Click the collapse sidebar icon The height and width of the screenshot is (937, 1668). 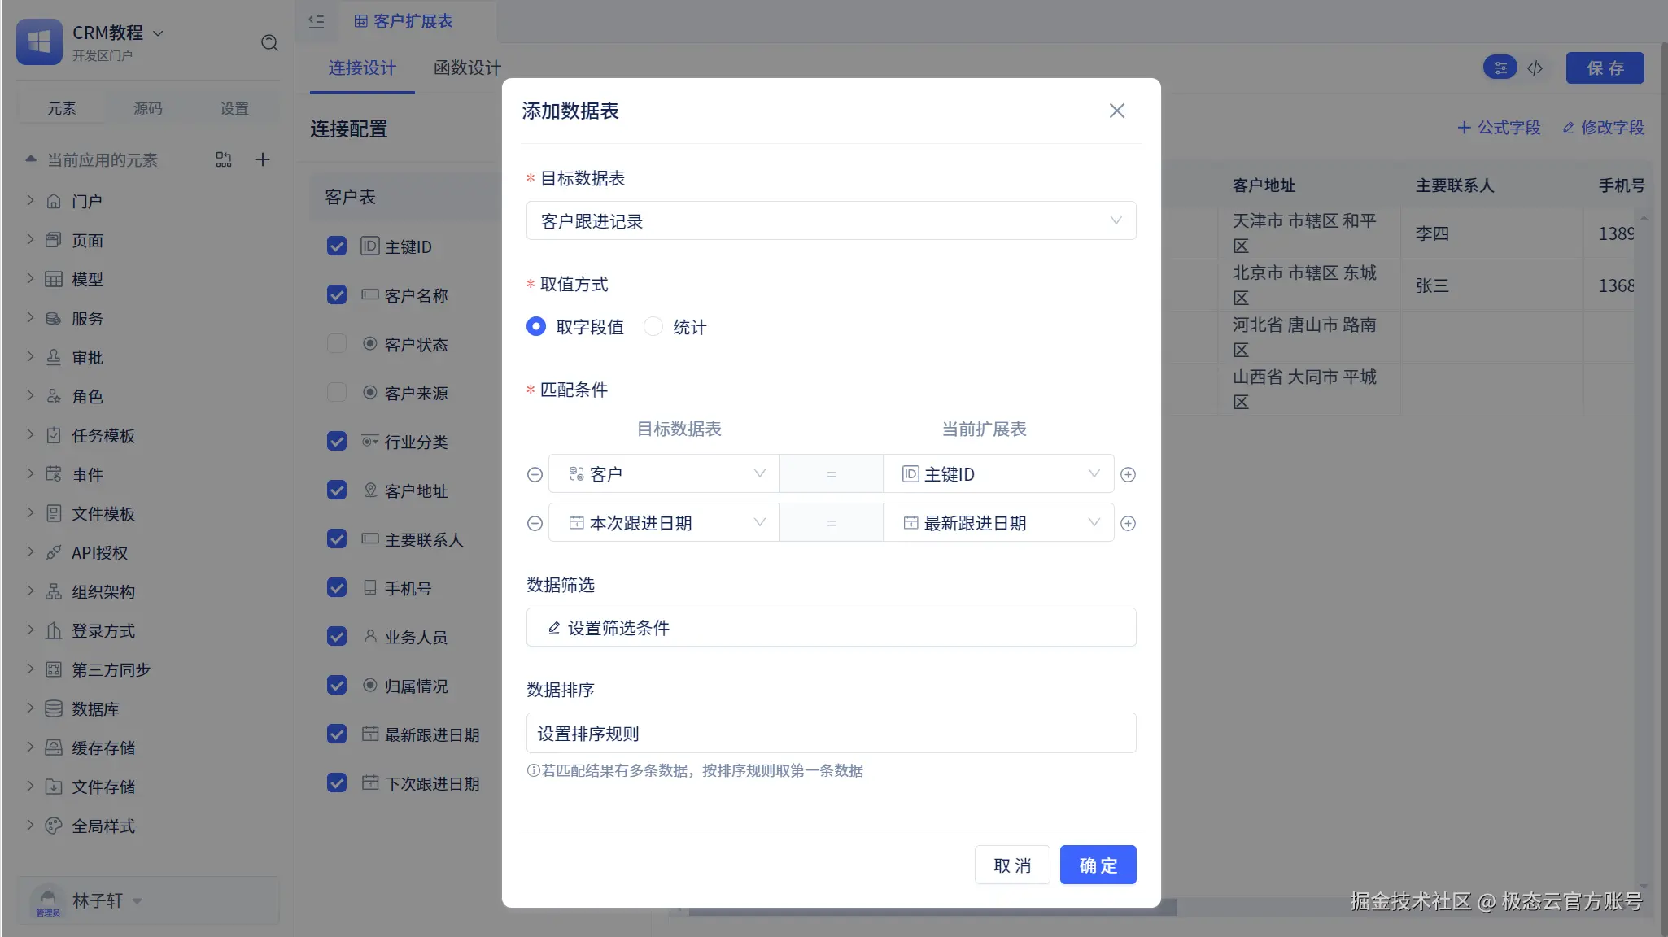317,22
